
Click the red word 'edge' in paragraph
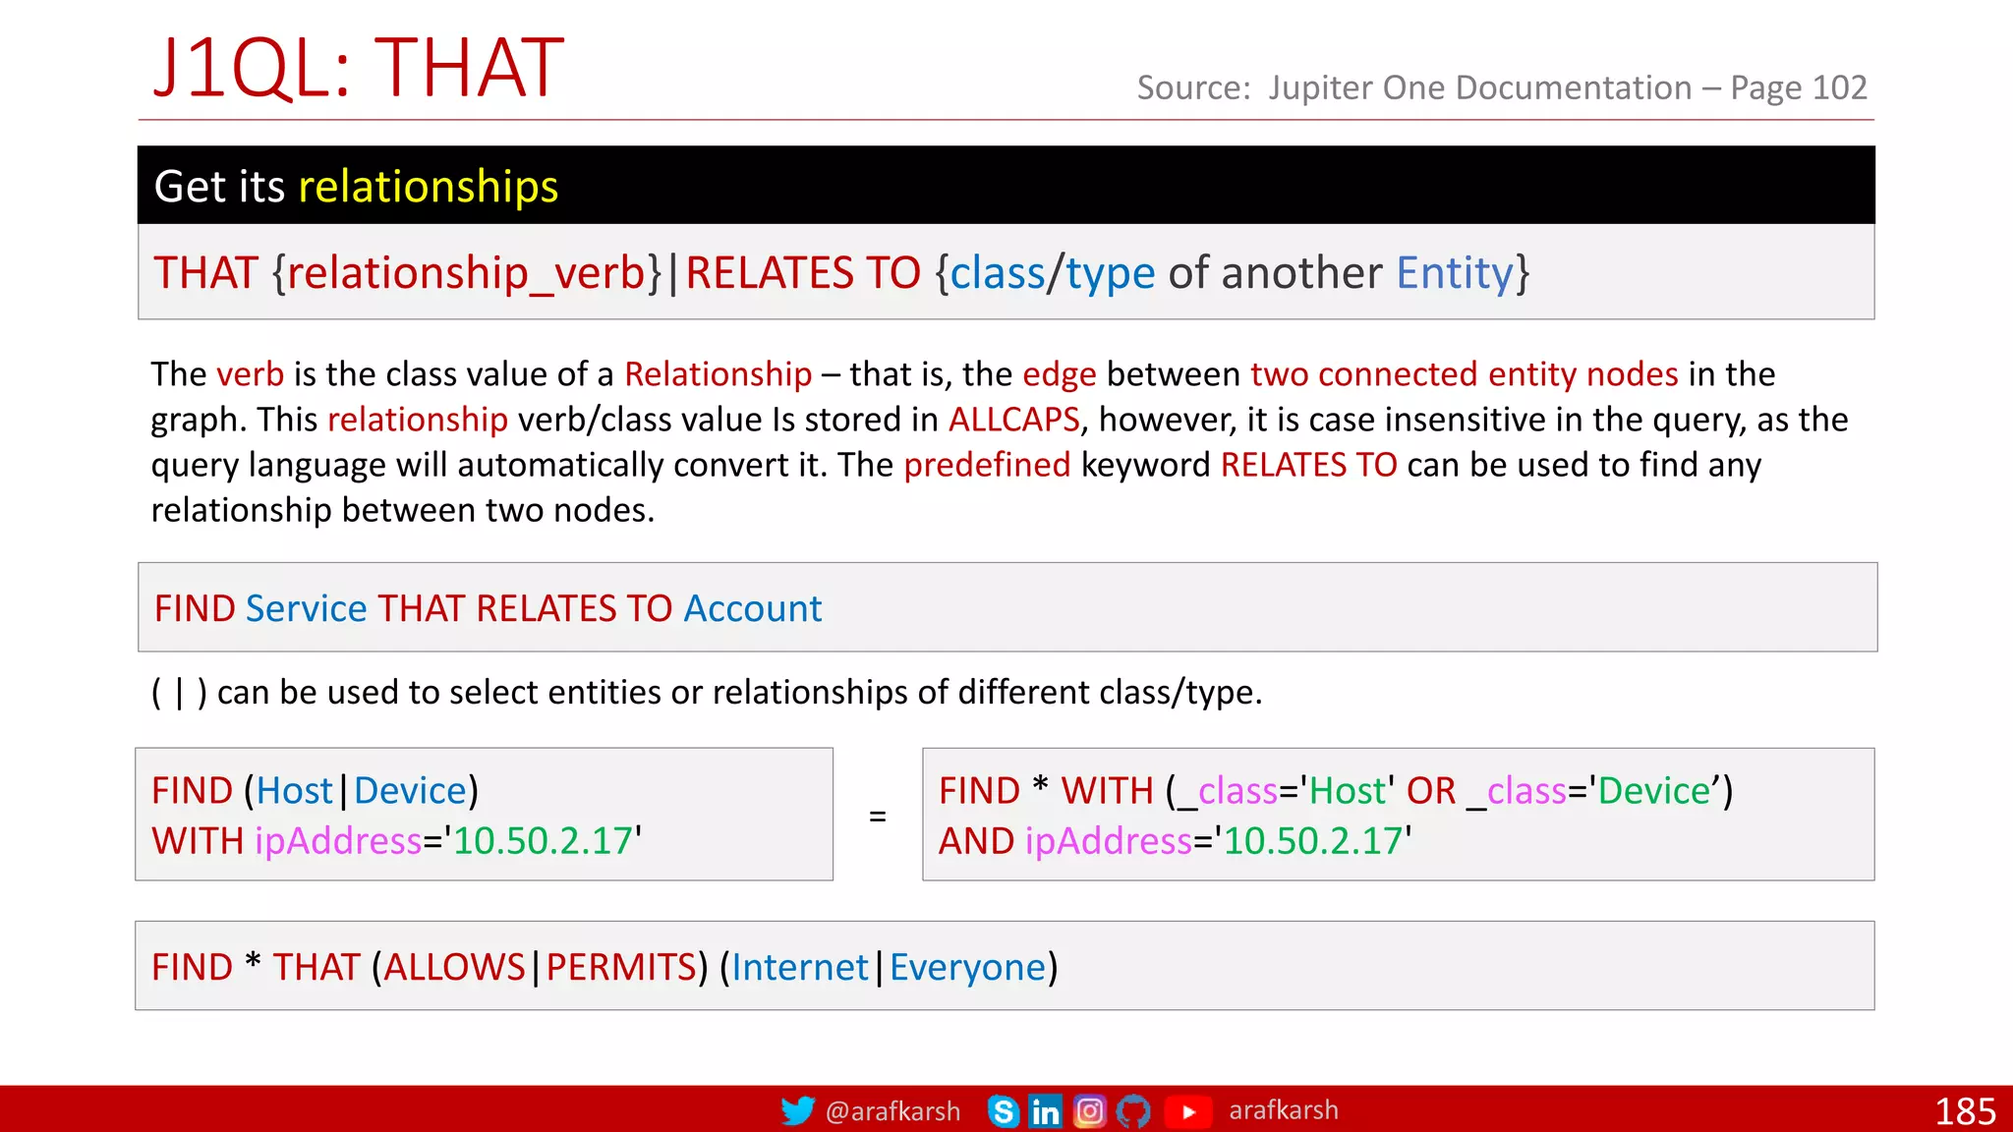1059,374
